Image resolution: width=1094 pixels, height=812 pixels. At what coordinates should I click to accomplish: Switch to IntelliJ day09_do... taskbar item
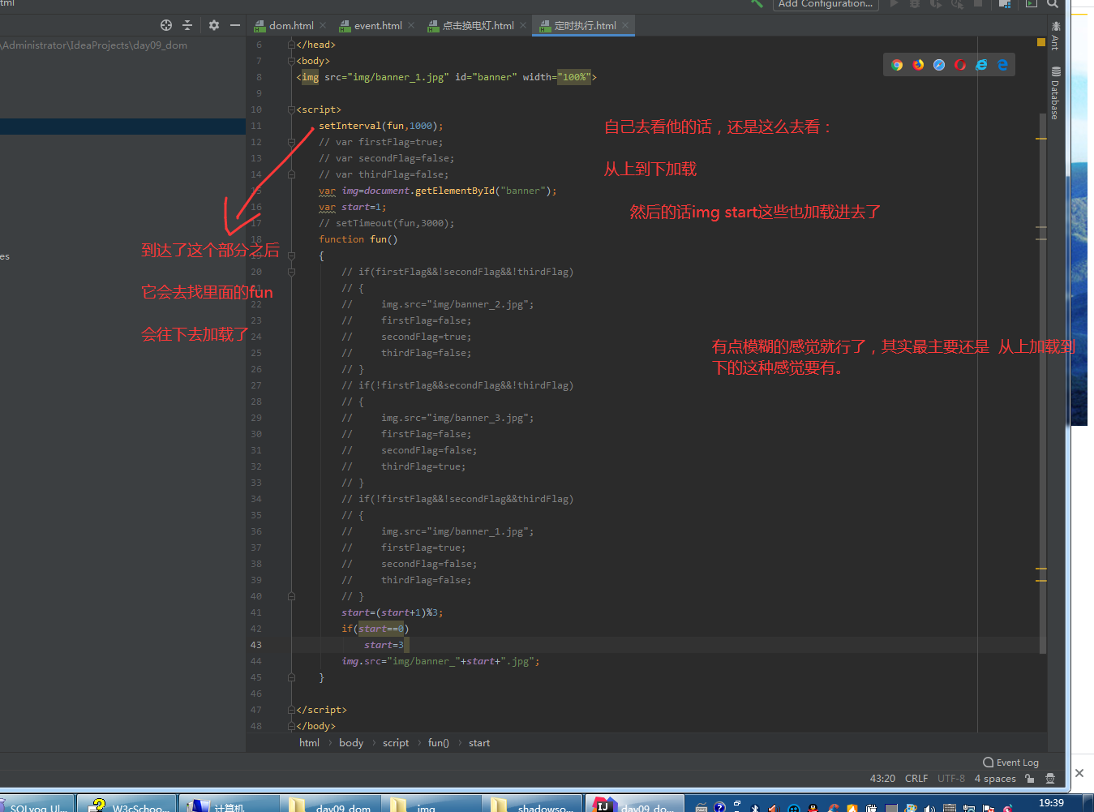634,805
